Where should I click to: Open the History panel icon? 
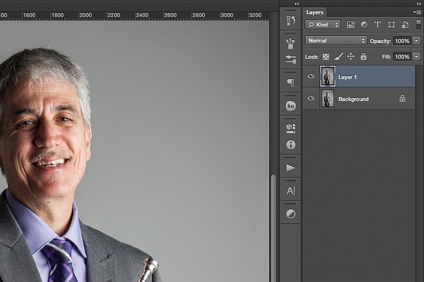coord(290,21)
